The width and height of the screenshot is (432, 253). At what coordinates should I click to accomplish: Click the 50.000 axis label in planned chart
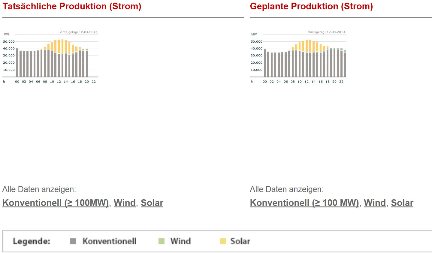tap(256, 42)
